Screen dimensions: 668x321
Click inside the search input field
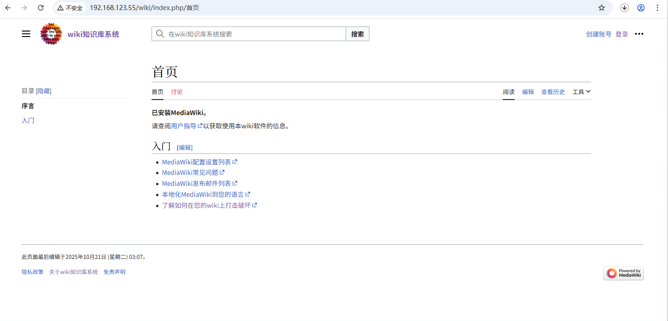[252, 34]
